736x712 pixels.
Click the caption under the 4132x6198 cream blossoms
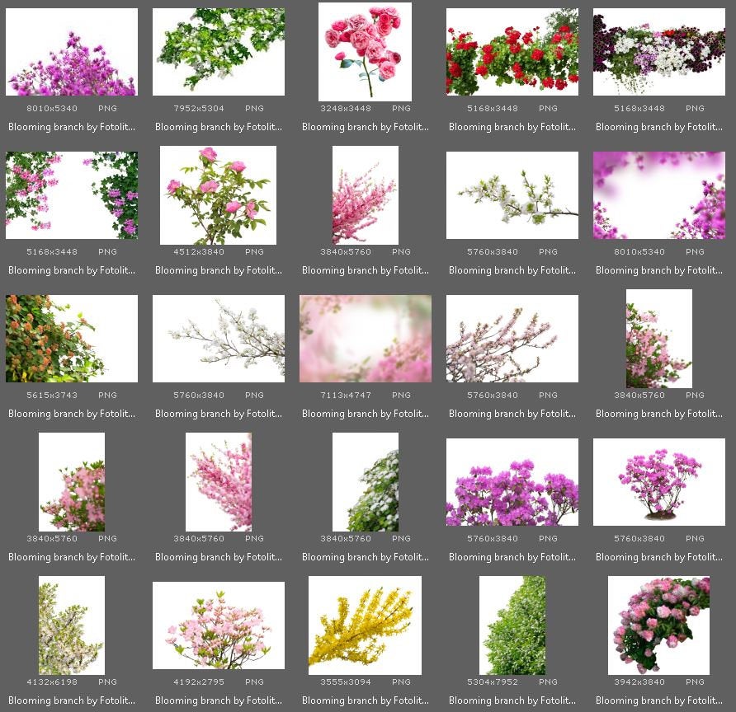coord(71,700)
